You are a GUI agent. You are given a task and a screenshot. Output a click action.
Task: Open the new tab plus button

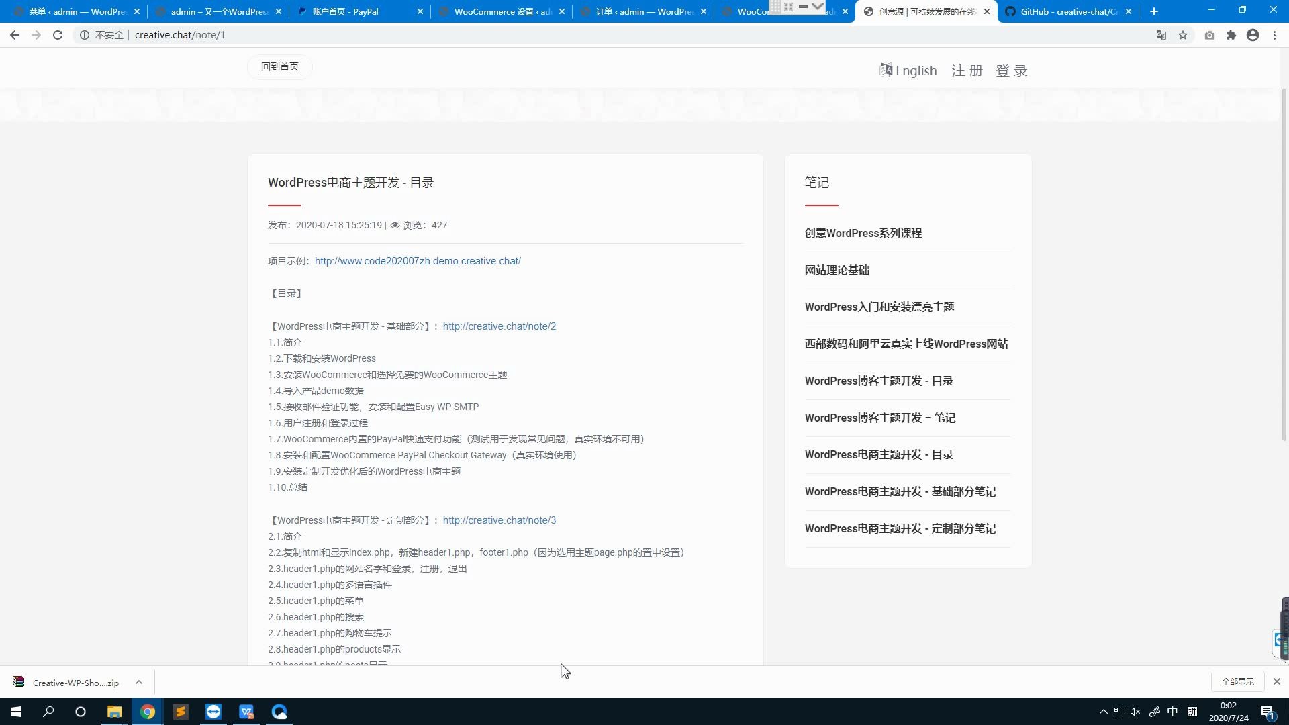coord(1154,11)
